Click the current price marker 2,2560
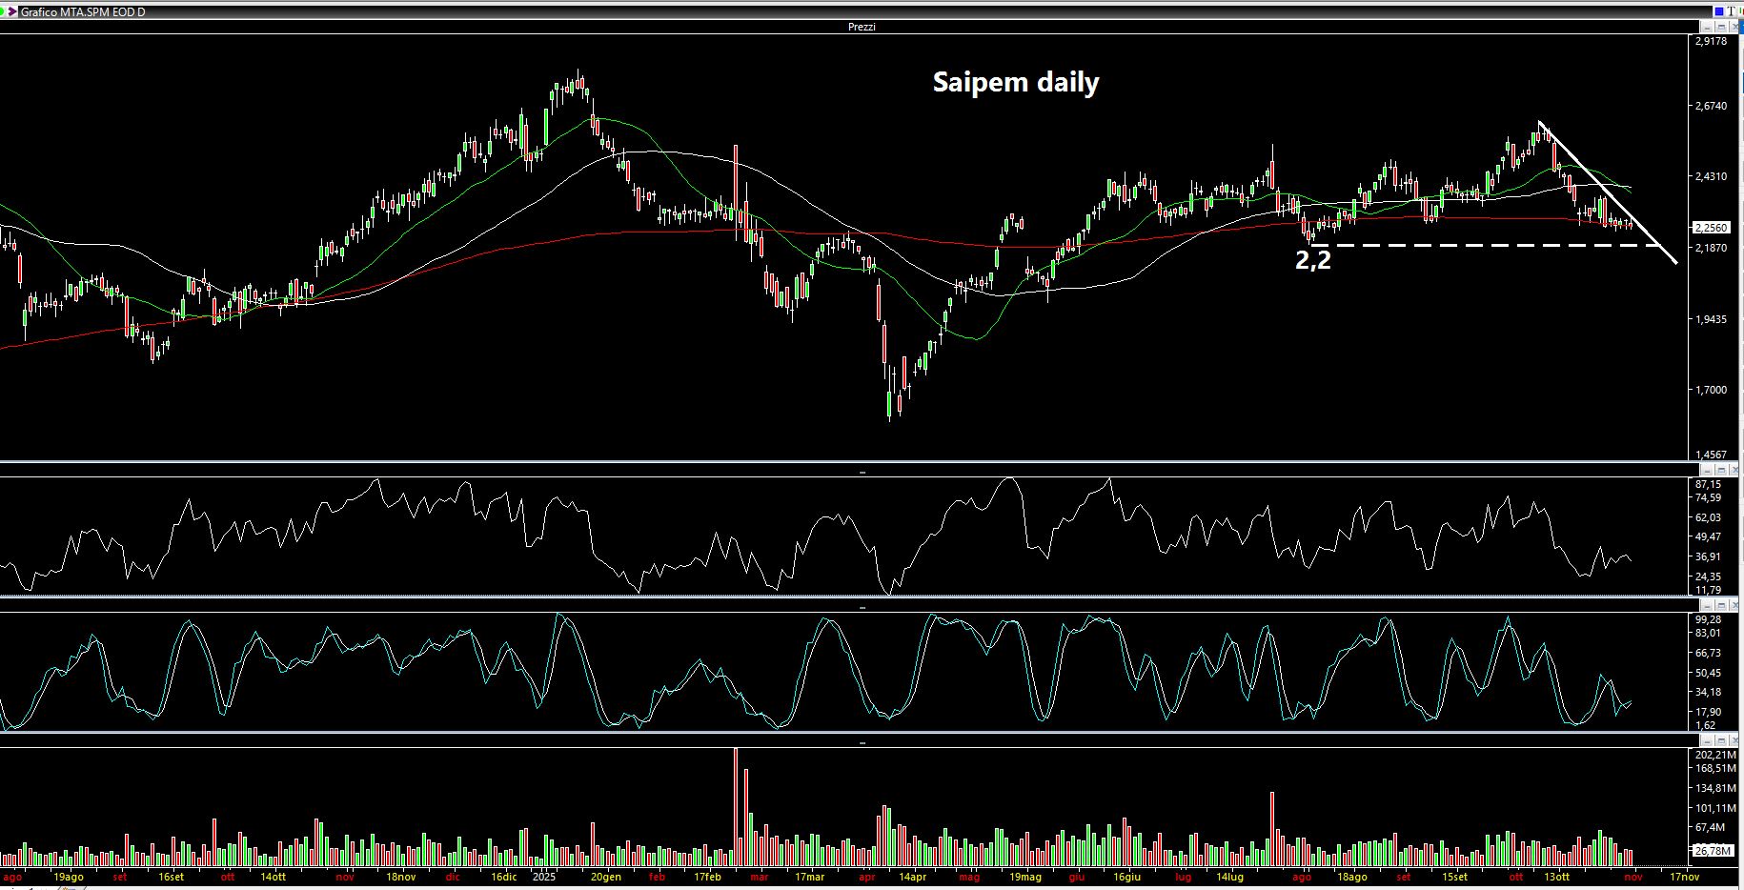The height and width of the screenshot is (890, 1744). click(x=1711, y=228)
